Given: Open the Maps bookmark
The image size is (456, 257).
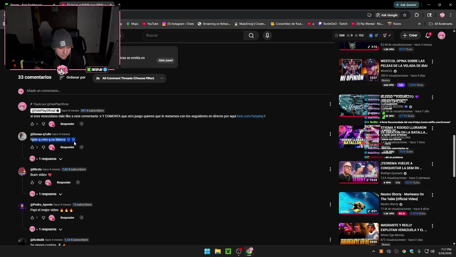Looking at the screenshot, I should (131, 24).
